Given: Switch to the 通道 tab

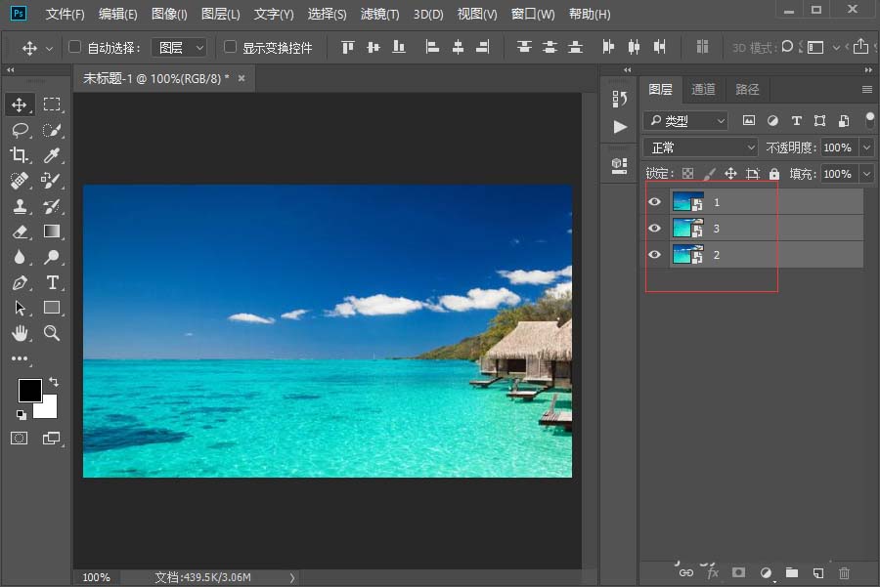Looking at the screenshot, I should [703, 89].
